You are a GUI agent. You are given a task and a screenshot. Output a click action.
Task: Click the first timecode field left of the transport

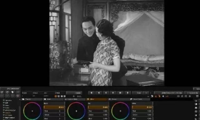tap(27, 93)
